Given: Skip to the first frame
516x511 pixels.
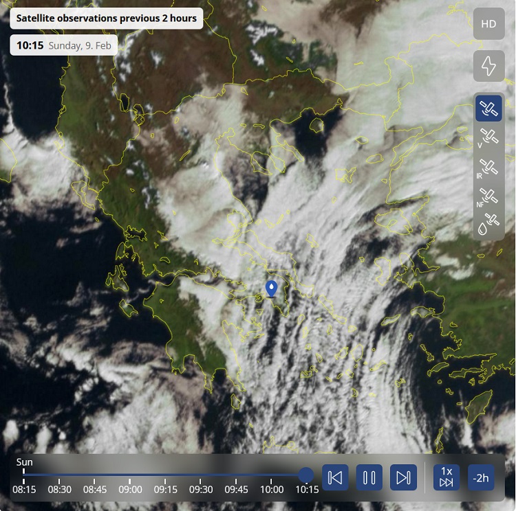Looking at the screenshot, I should point(335,477).
